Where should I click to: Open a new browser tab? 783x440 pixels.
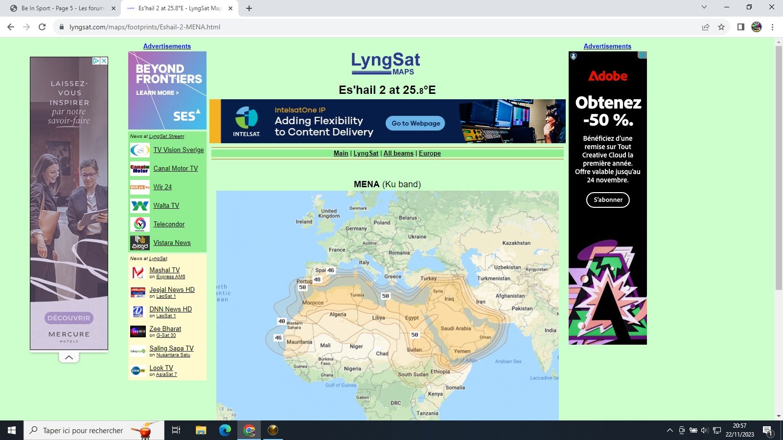pos(249,8)
